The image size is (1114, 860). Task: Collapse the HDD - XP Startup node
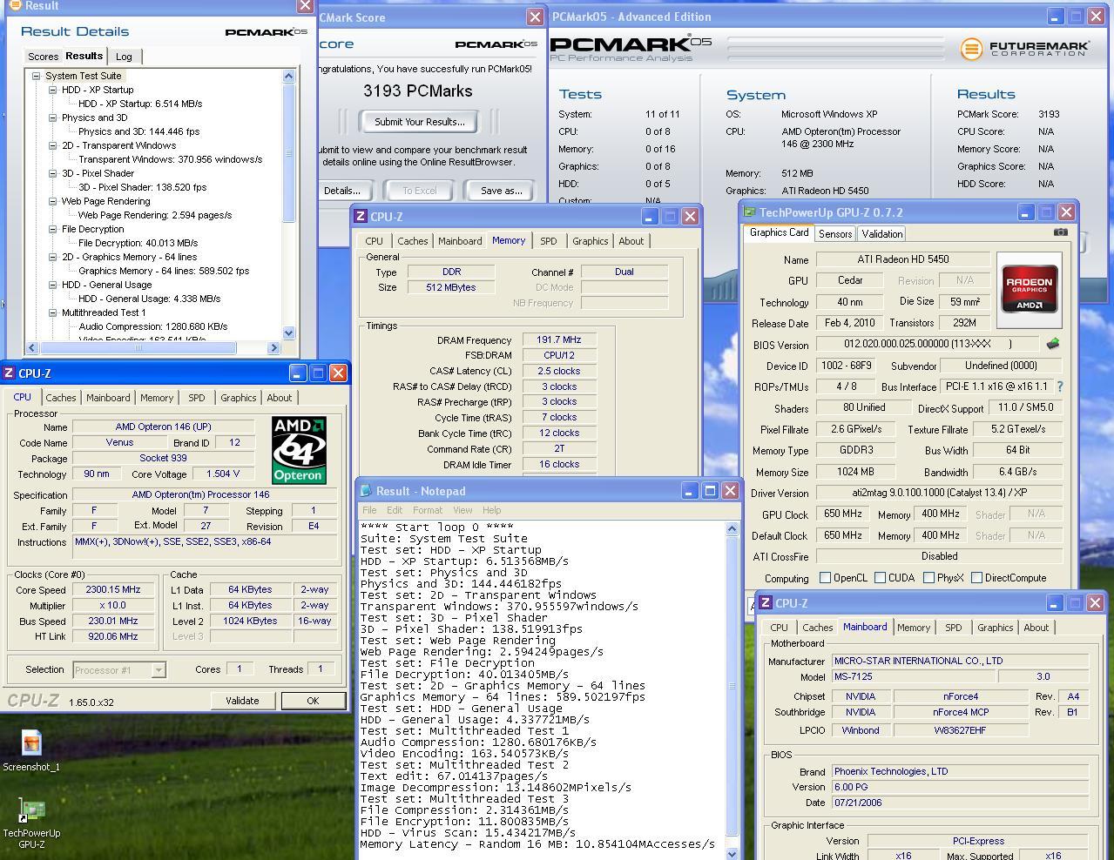click(x=52, y=90)
